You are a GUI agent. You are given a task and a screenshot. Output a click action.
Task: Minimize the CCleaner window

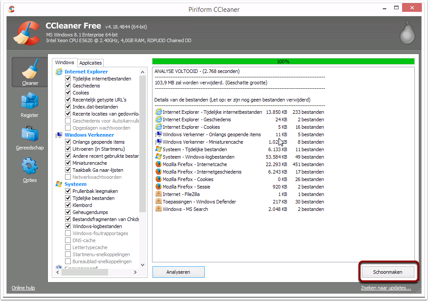[384, 8]
